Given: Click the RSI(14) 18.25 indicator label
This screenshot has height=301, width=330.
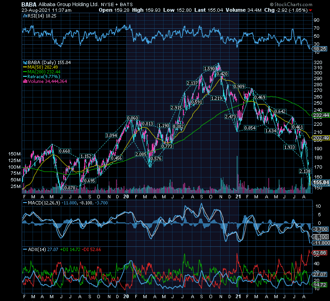Looking at the screenshot, I should pyautogui.click(x=42, y=16).
